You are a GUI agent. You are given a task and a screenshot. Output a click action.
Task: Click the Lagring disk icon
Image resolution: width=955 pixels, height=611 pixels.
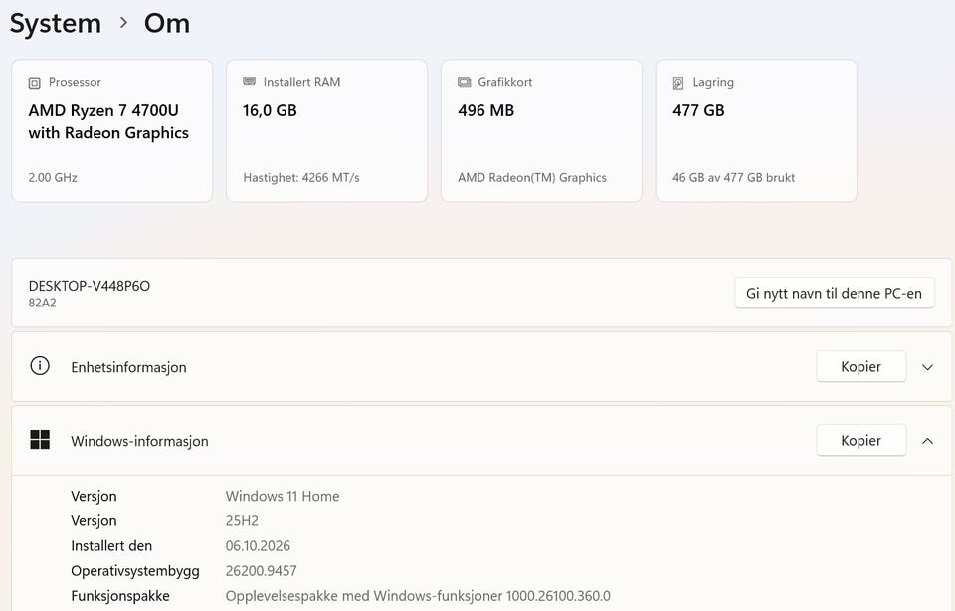(678, 83)
